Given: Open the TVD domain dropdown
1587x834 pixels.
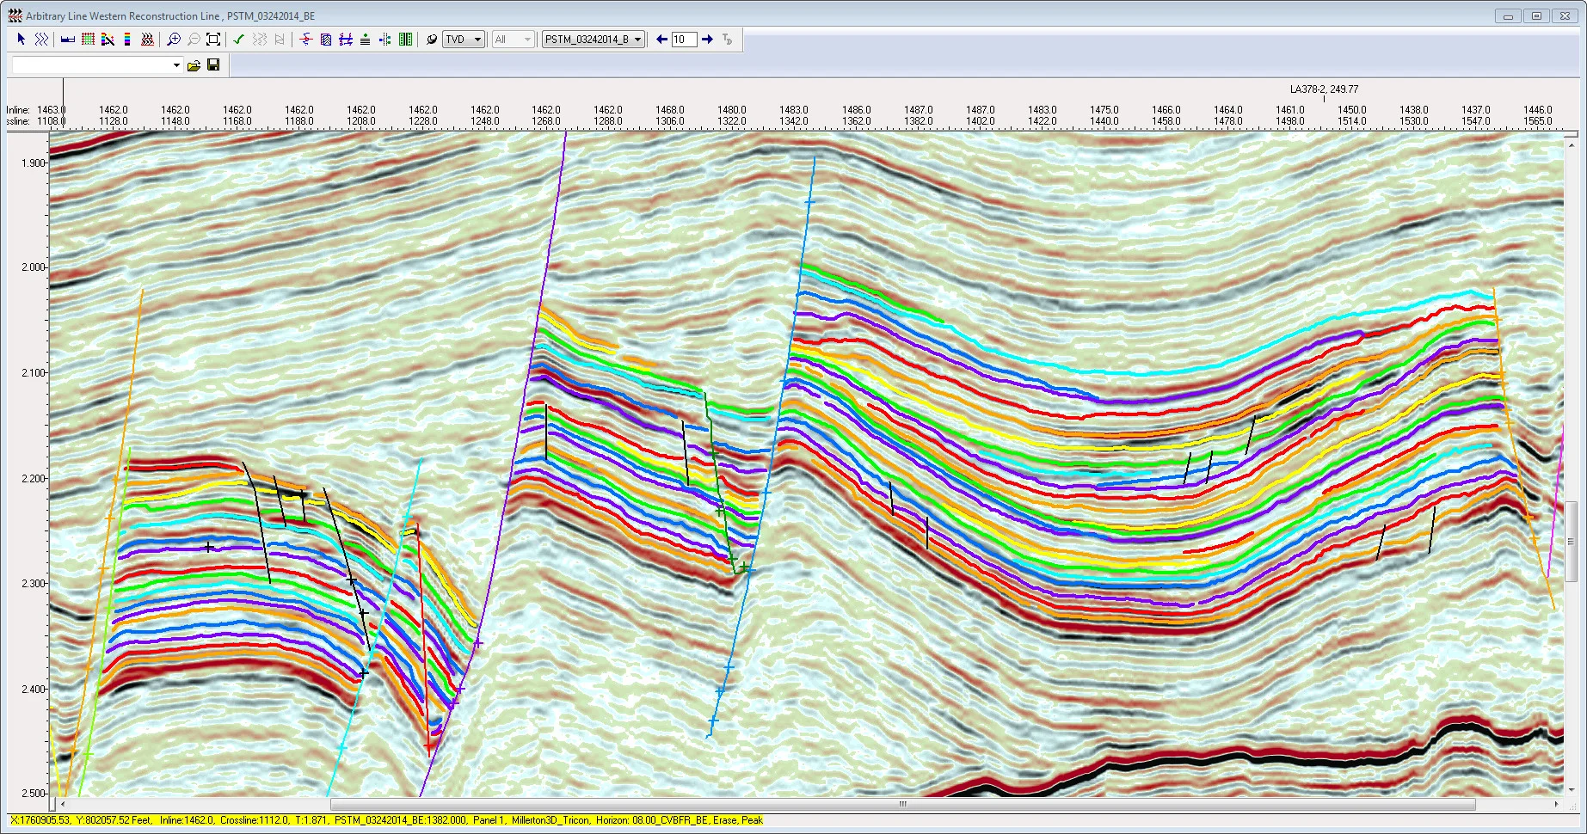Looking at the screenshot, I should [x=464, y=40].
